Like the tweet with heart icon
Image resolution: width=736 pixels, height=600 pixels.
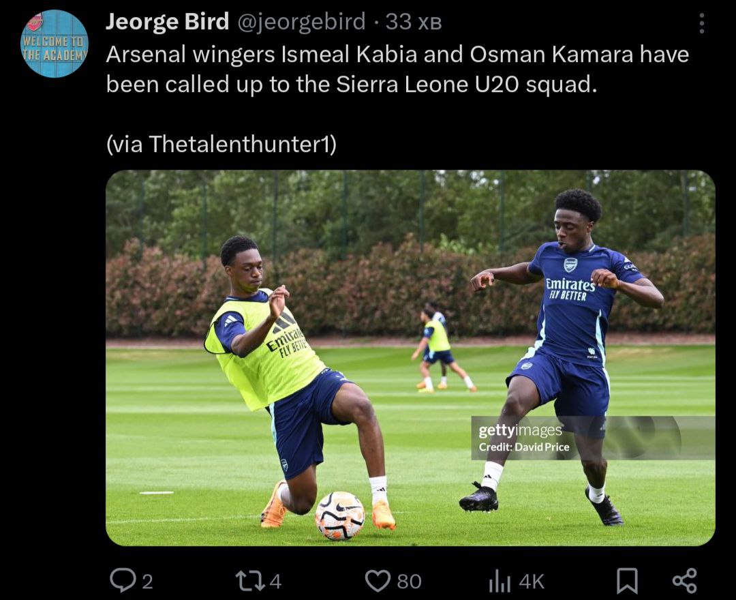pos(378,581)
